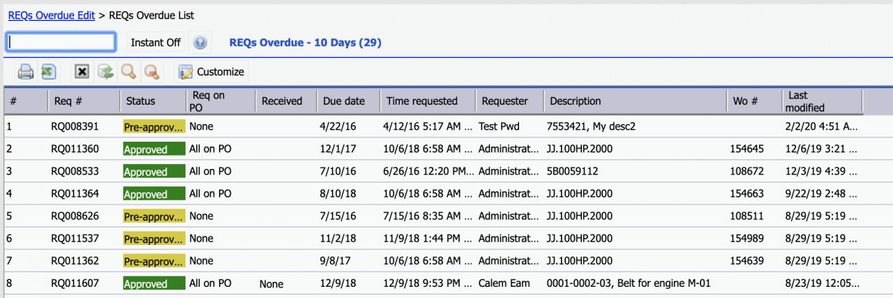The height and width of the screenshot is (298, 893).
Task: Open the Customize list option
Action: (211, 71)
